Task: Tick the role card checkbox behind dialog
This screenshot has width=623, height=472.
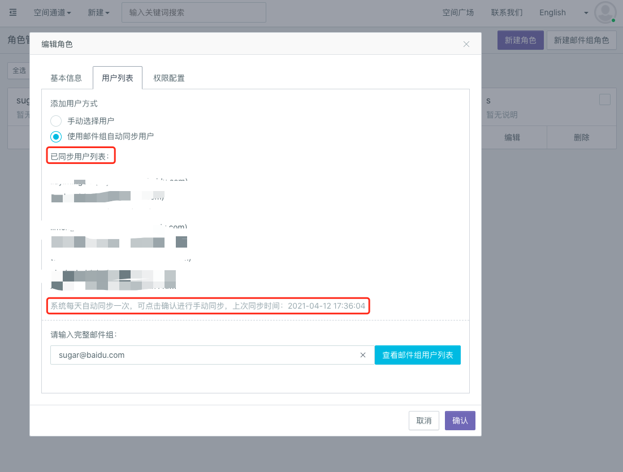Action: tap(605, 99)
